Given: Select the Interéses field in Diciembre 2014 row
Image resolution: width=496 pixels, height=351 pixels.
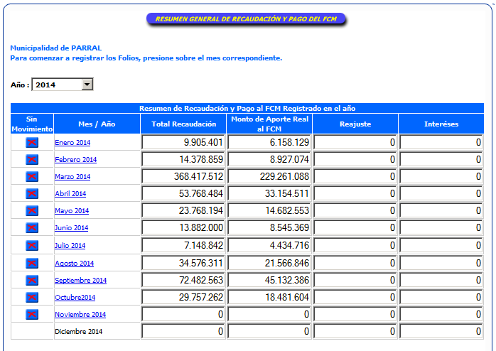Looking at the screenshot, I should pyautogui.click(x=441, y=332).
